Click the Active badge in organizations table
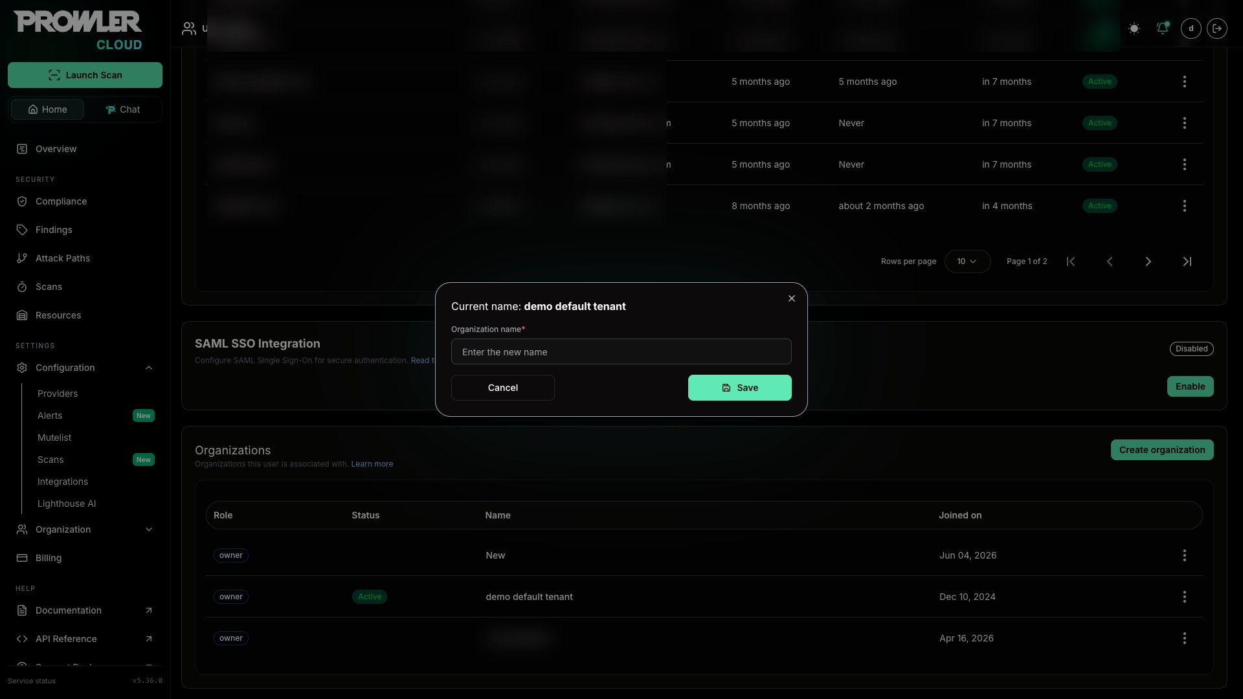This screenshot has width=1243, height=699. (370, 597)
